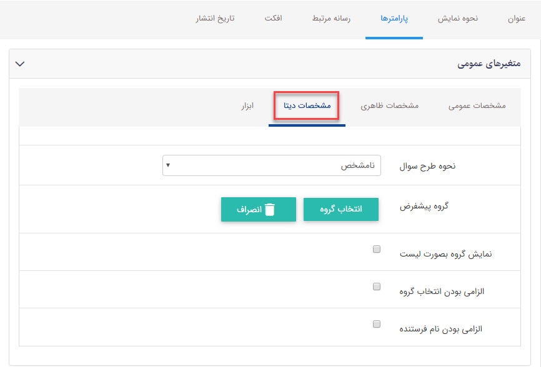Open the نحوه طرح سوال dropdown

click(x=271, y=164)
